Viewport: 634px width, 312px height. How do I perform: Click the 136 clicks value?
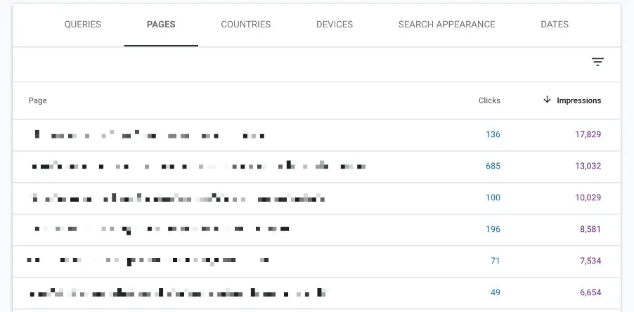tap(493, 134)
